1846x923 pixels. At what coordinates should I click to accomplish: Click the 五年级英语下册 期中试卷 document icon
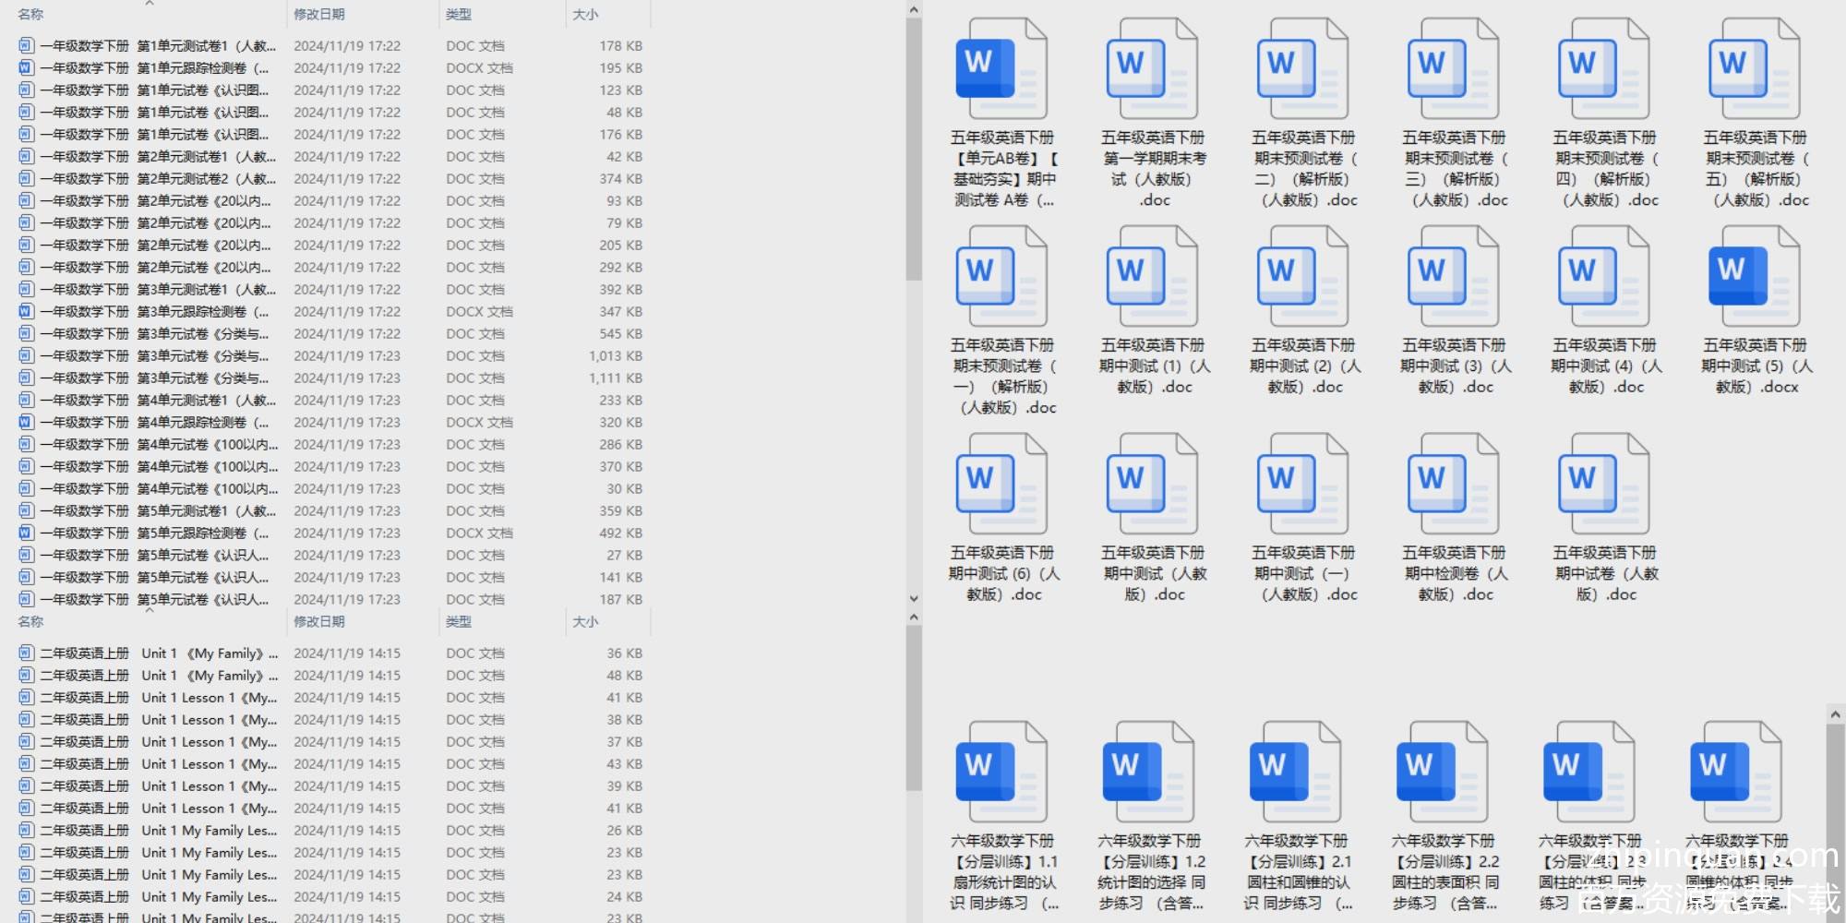pos(1603,485)
